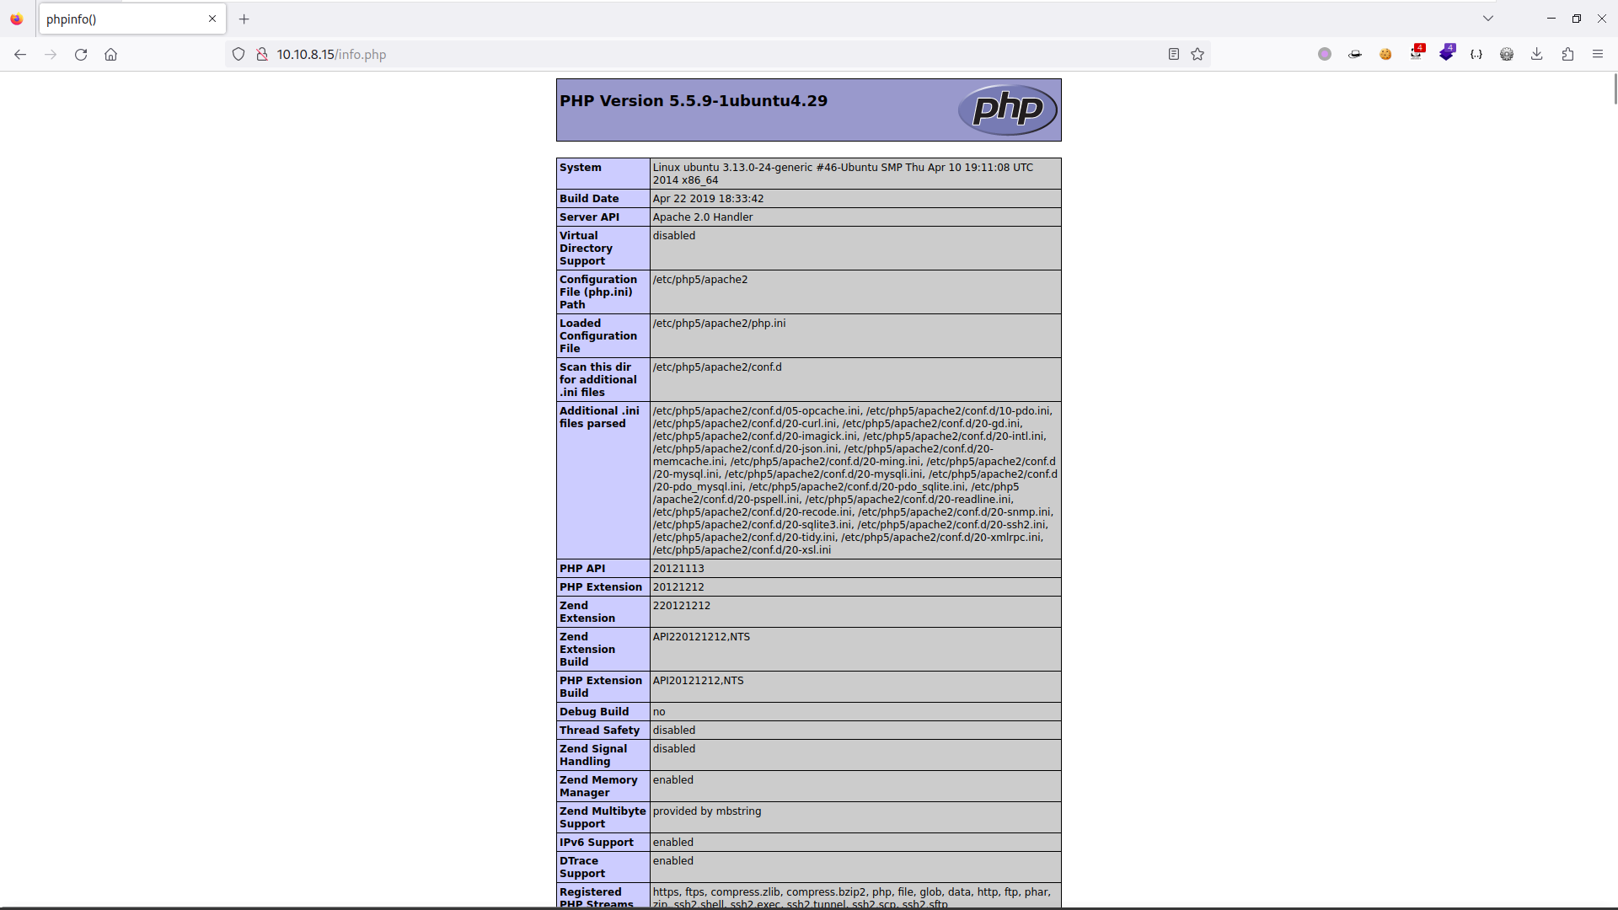Click the Additional .ini files parsed label
1618x910 pixels.
[x=599, y=417]
